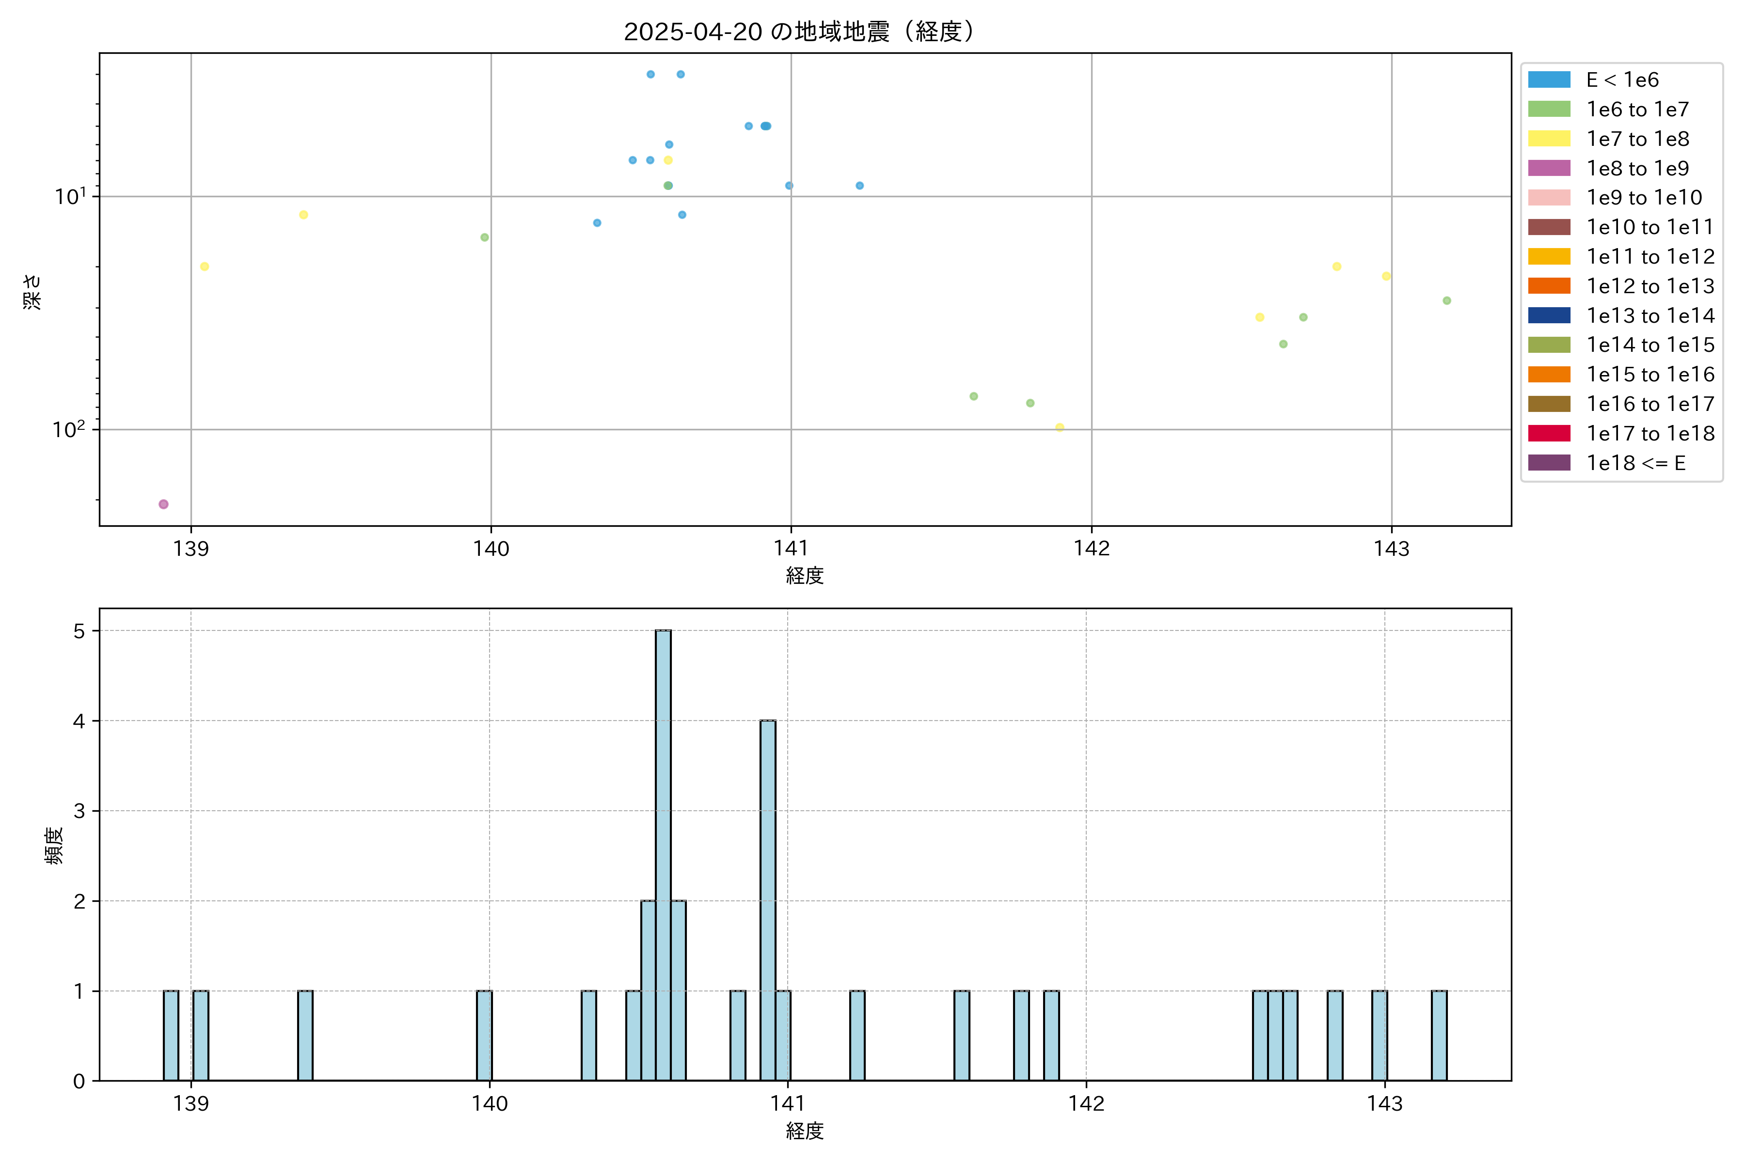1745x1163 pixels.
Task: Click the 1e11 to 1e12 legend label
Action: coord(1650,257)
